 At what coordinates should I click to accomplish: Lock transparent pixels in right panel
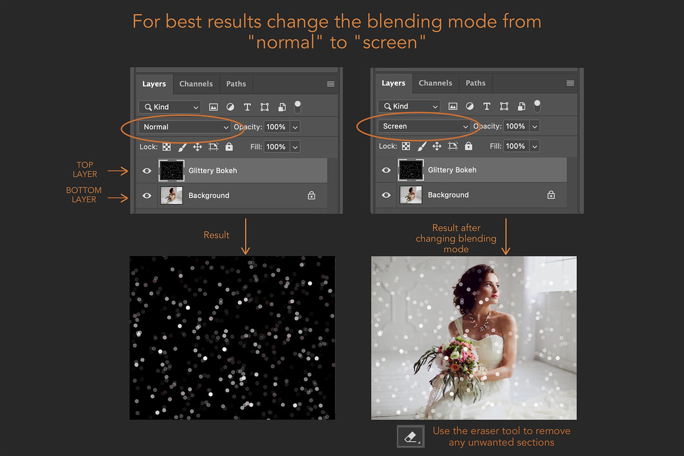(406, 146)
